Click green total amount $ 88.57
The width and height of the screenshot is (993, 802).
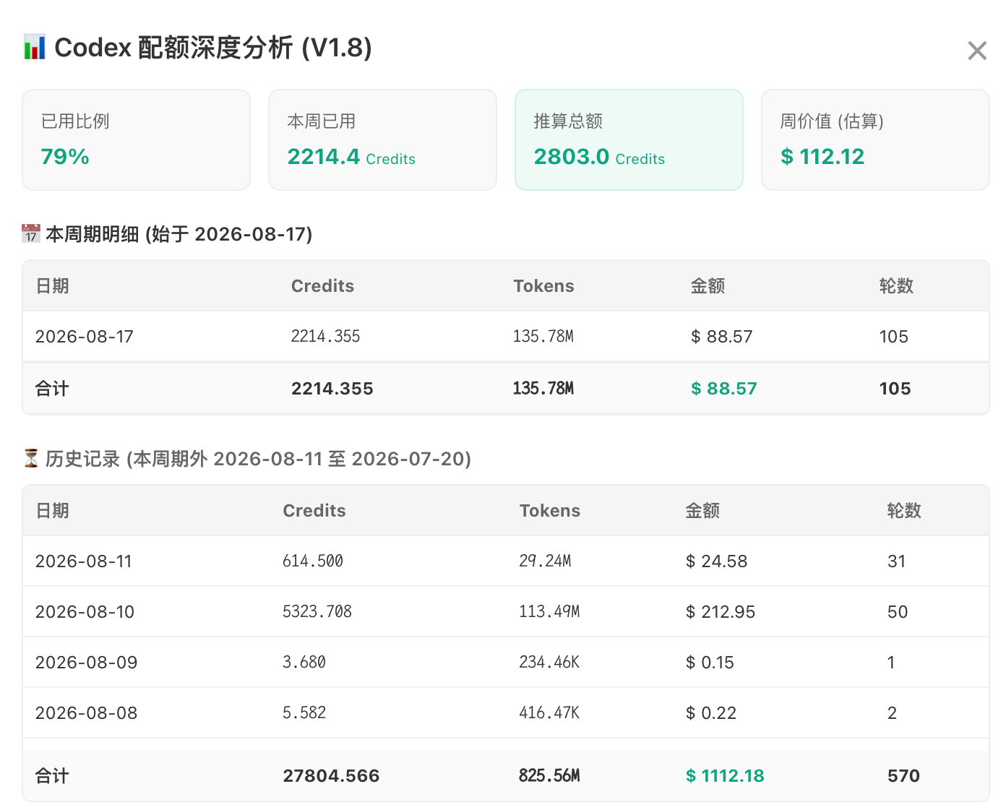point(724,389)
